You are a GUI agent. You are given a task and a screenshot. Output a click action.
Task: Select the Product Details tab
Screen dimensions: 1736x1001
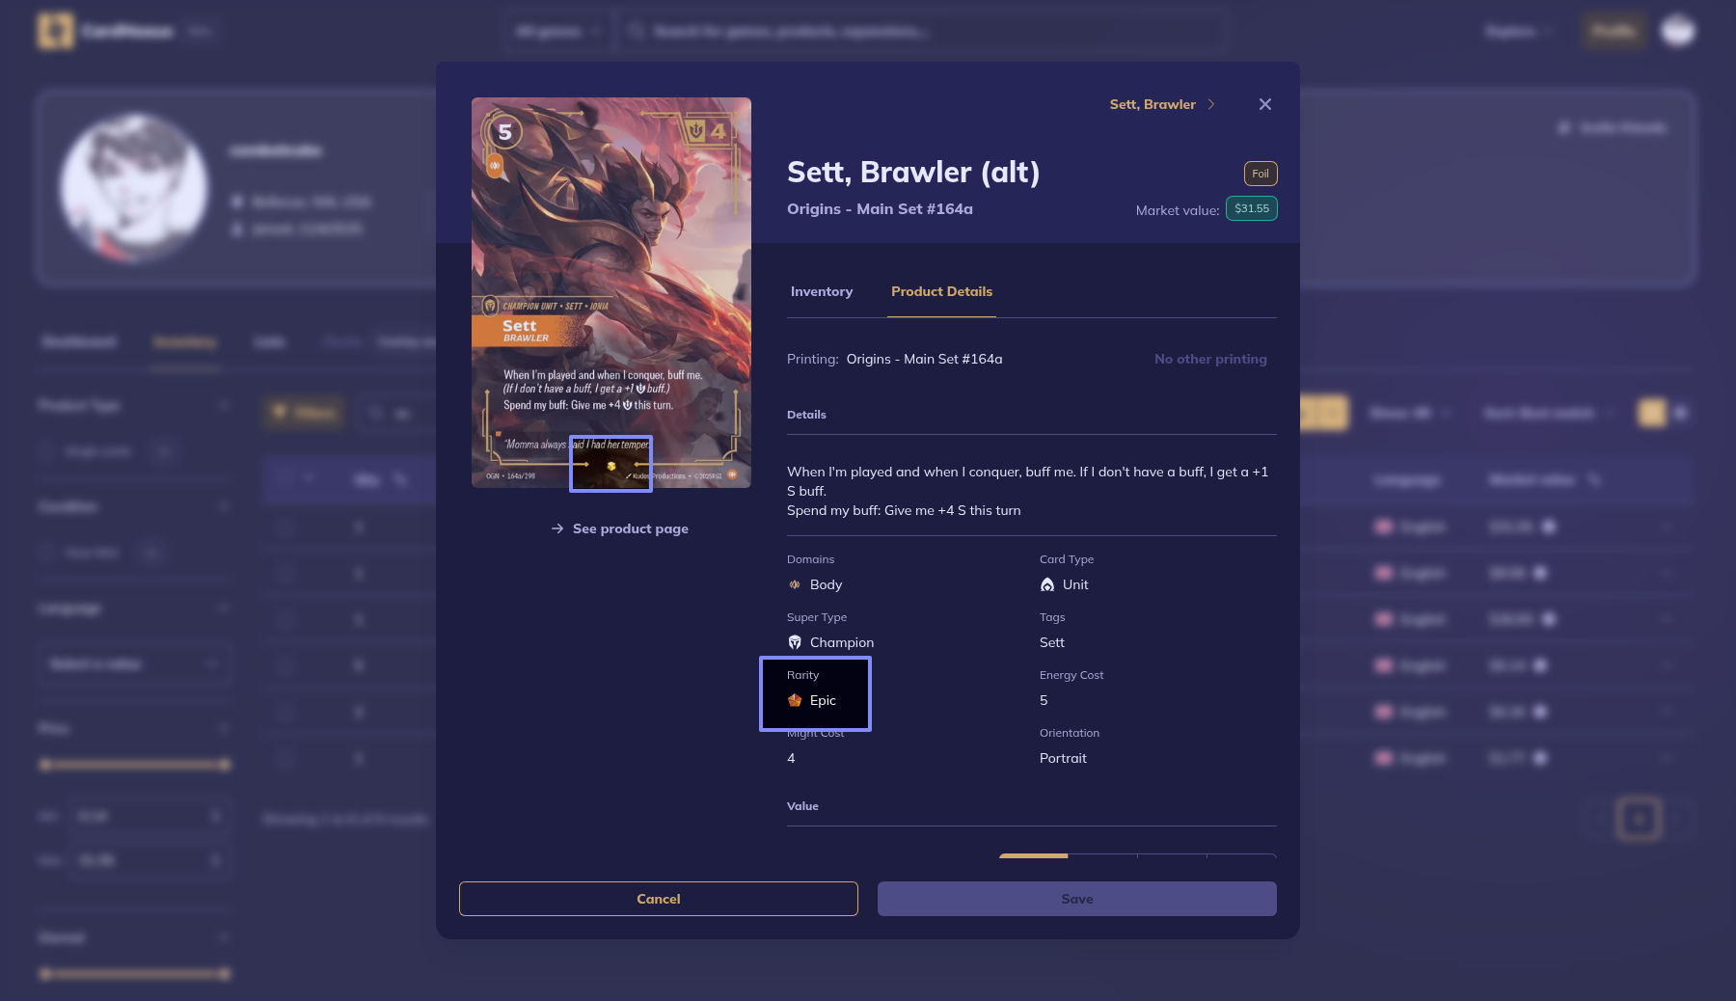pyautogui.click(x=941, y=291)
